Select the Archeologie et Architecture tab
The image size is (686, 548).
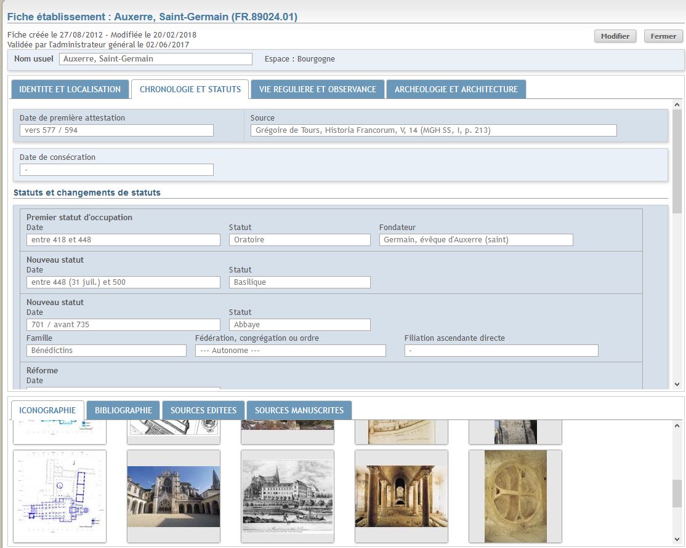coord(456,89)
